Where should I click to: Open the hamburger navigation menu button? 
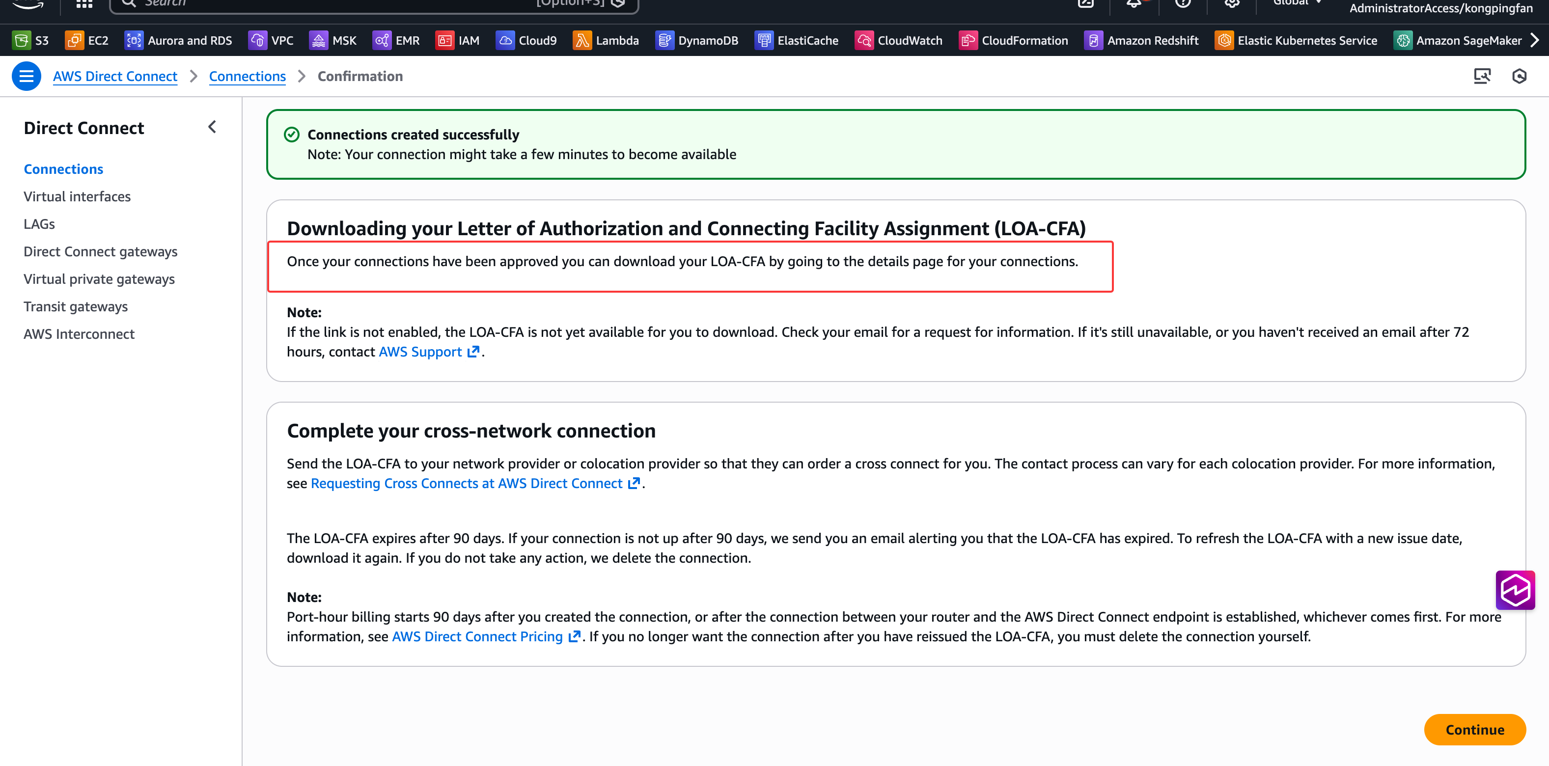tap(26, 77)
